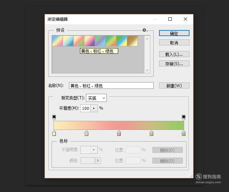Click on the gradient preview bar

(119, 125)
